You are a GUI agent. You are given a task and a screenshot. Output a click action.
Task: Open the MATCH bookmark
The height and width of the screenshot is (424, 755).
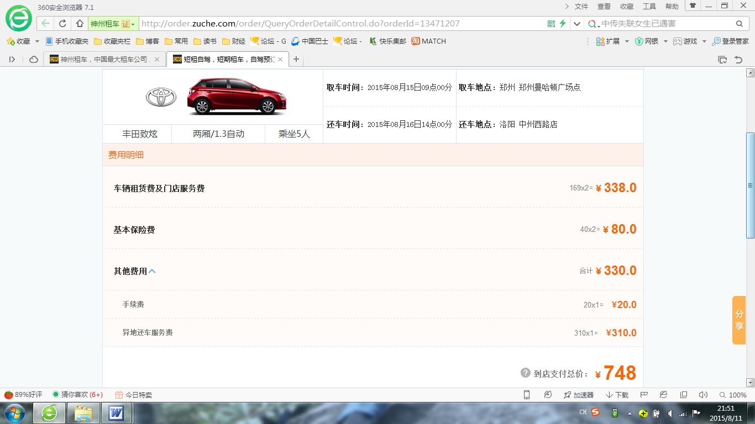(429, 41)
